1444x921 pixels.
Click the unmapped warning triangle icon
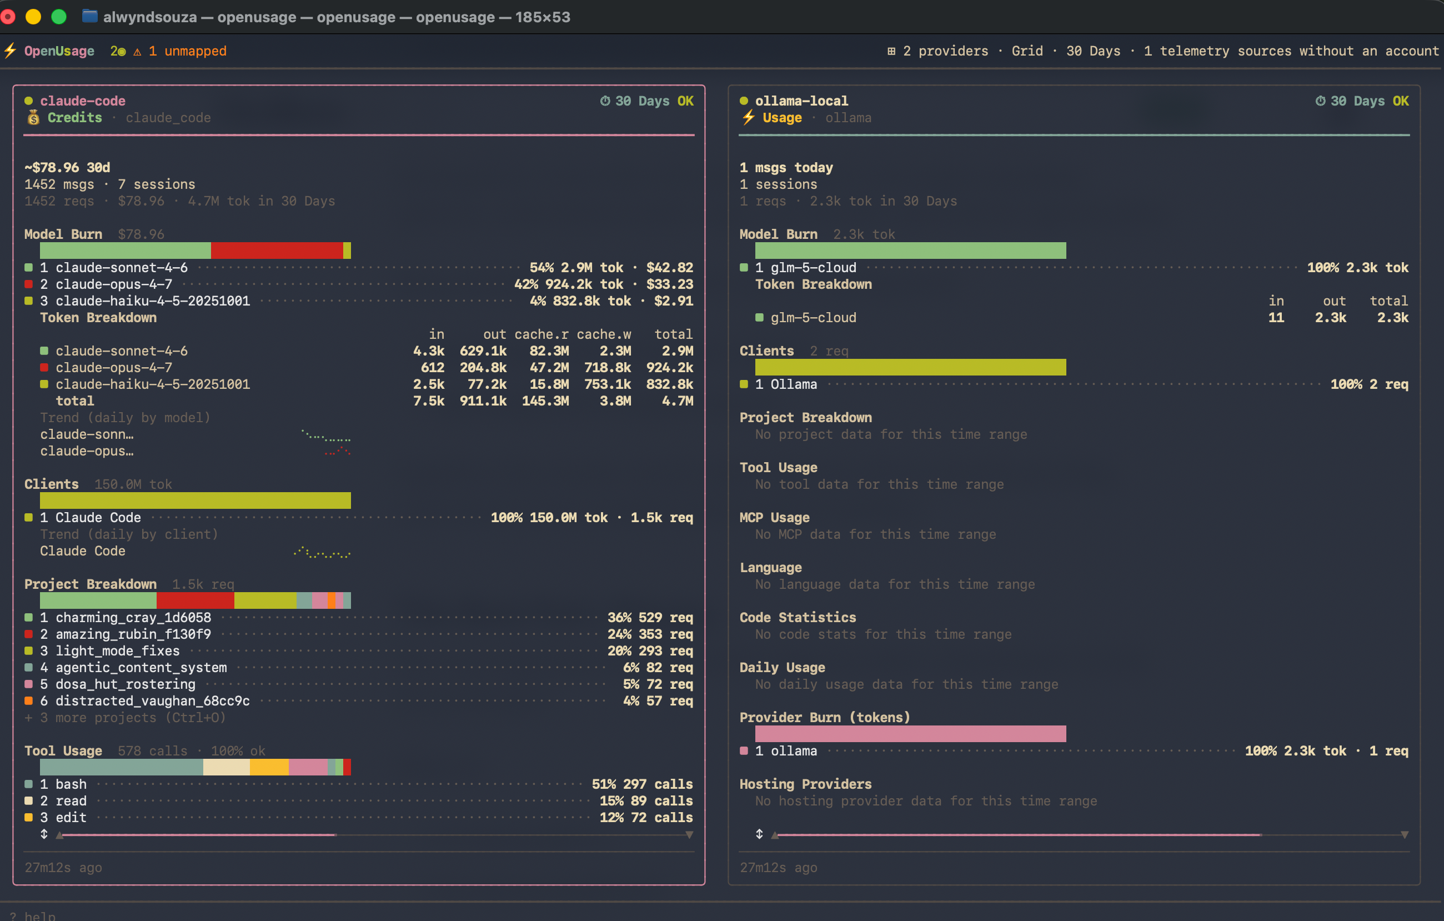click(x=137, y=52)
